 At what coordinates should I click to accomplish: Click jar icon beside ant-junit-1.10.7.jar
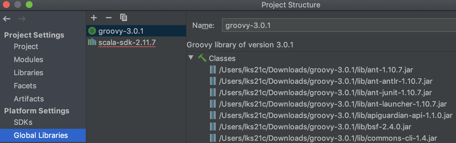click(x=213, y=92)
